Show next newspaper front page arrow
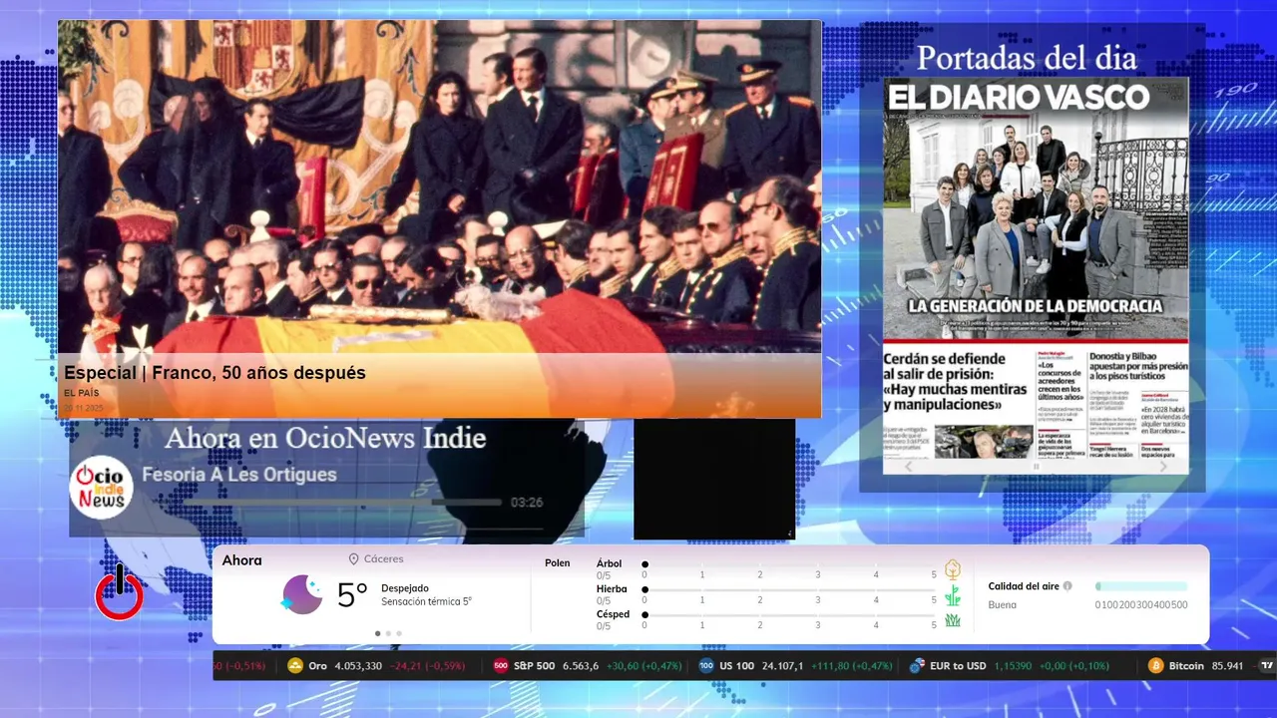1277x718 pixels. [1163, 467]
